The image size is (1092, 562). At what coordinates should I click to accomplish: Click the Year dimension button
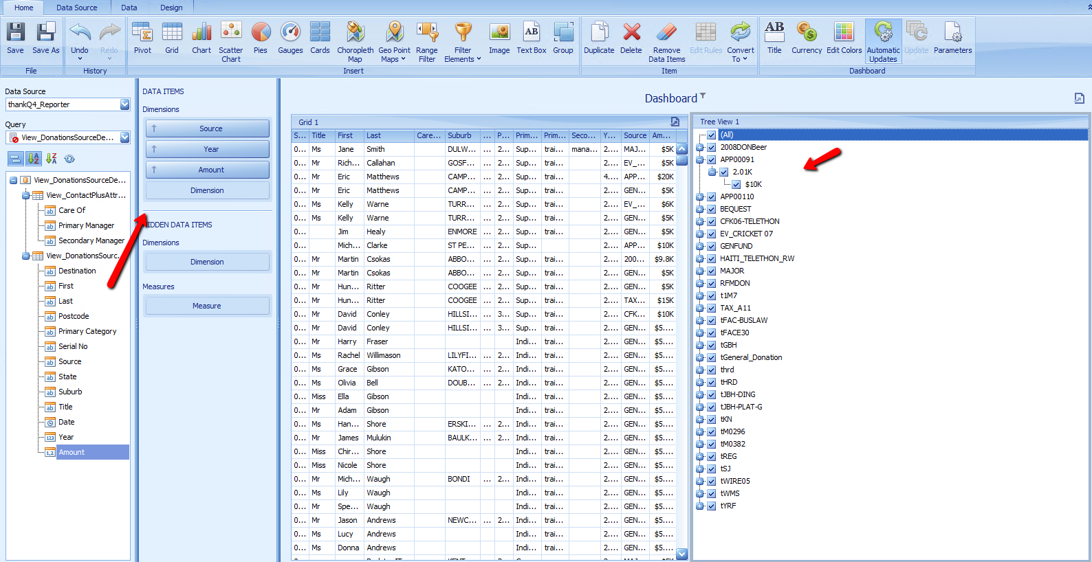point(208,149)
